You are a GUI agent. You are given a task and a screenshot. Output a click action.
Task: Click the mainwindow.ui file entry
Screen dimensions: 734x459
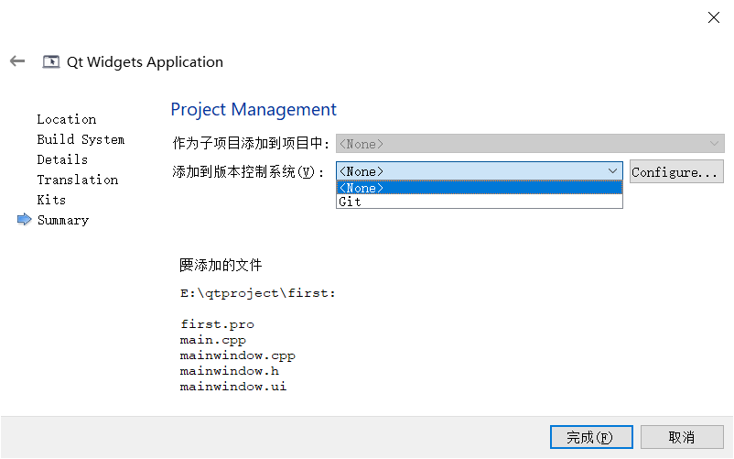pos(233,387)
